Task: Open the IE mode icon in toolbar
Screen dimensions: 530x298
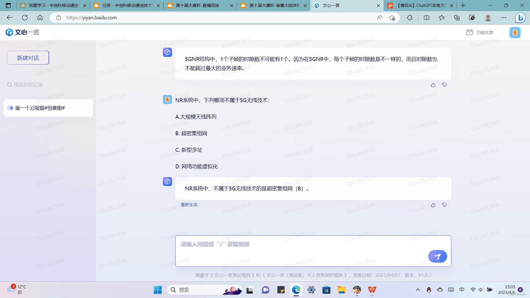Action: tap(472, 18)
